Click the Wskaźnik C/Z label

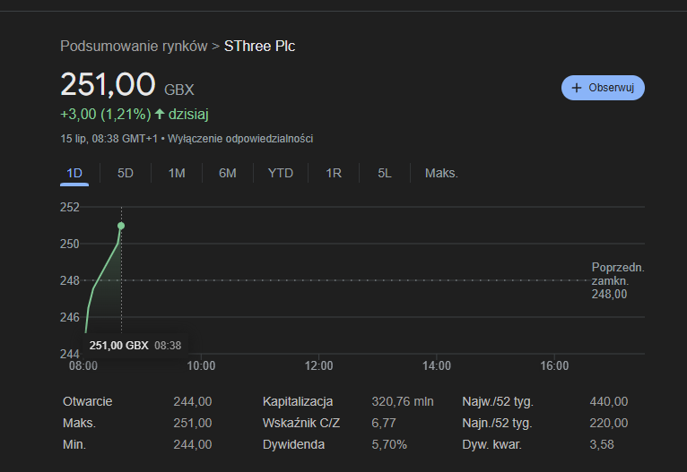point(301,423)
